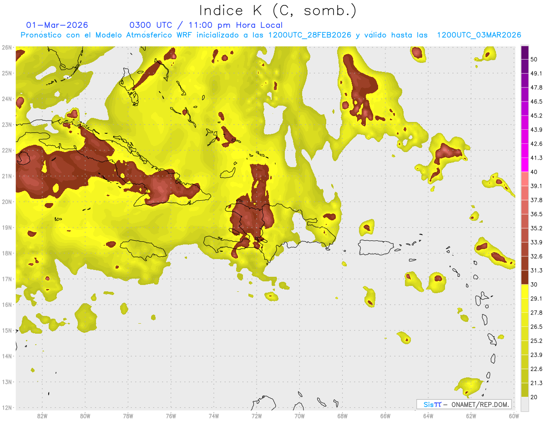This screenshot has width=546, height=422.
Task: Click the '25N' latitude label
Action: pyautogui.click(x=7, y=73)
